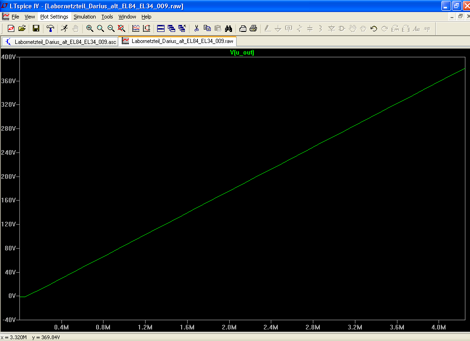
Task: Click the 0.4M horizontal axis label
Action: point(61,327)
